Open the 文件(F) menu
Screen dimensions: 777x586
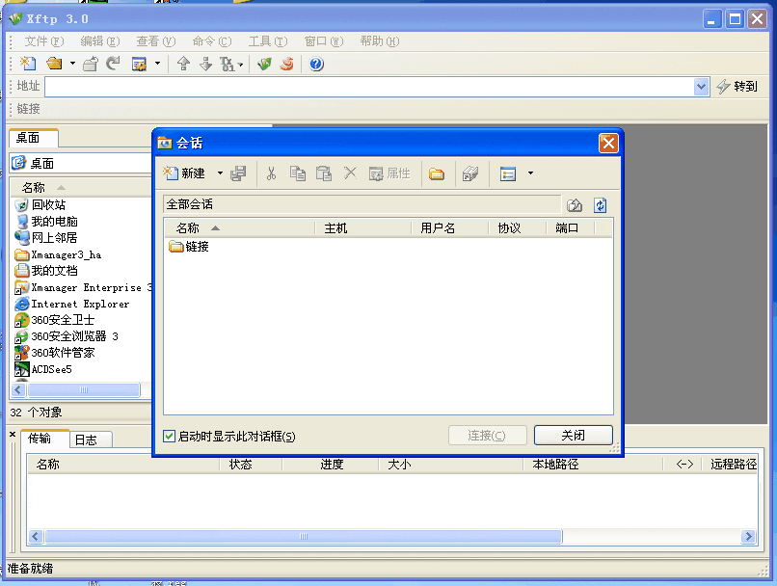[x=43, y=41]
